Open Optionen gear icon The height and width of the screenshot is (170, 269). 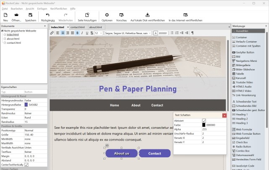[107, 15]
